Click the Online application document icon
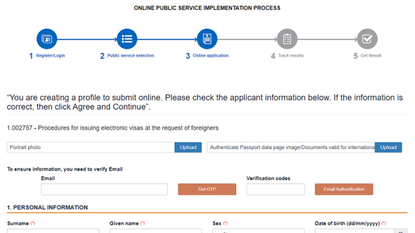Image resolution: width=415 pixels, height=233 pixels. pos(207,39)
